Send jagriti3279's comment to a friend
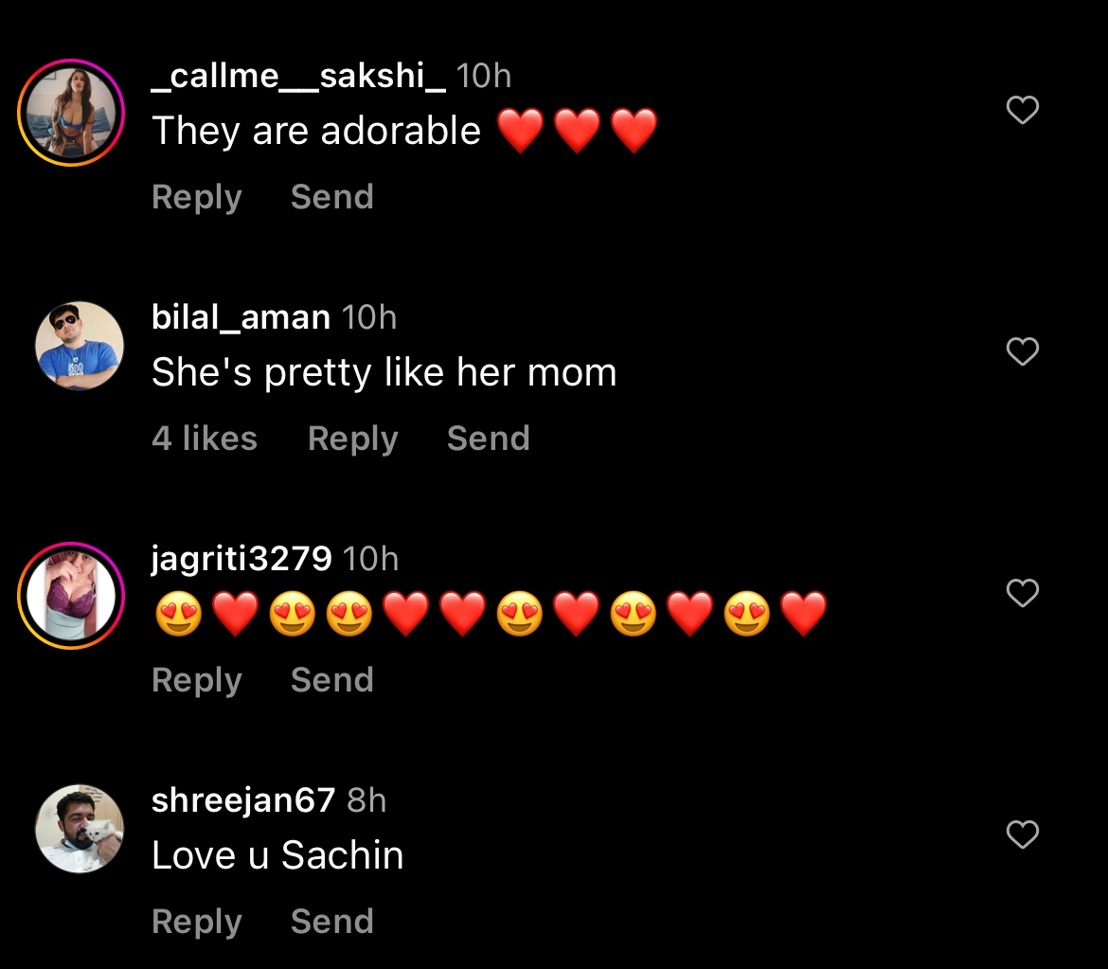1108x969 pixels. 331,680
